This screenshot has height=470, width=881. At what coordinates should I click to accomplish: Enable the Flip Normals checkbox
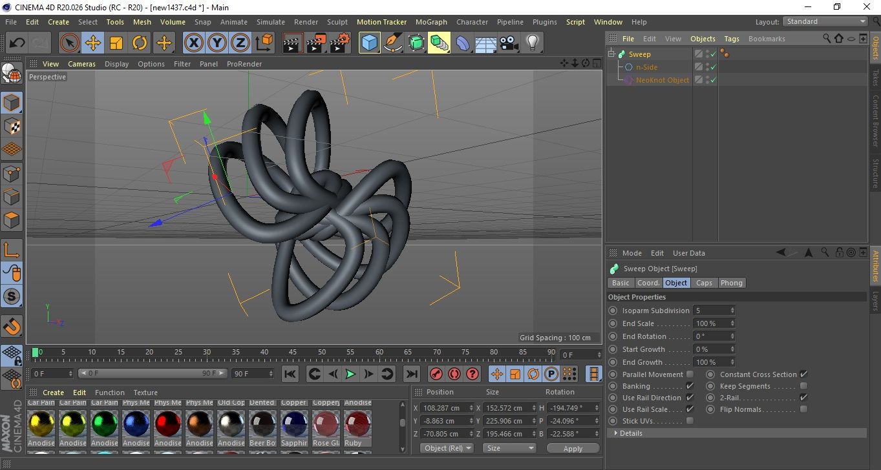[x=803, y=409]
